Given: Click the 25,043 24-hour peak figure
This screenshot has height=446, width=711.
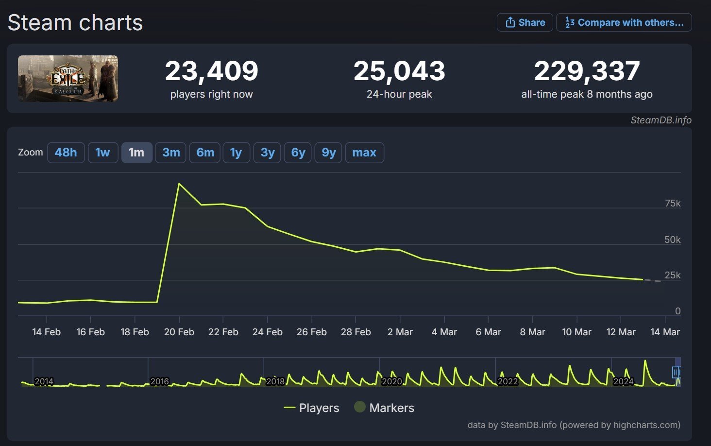Looking at the screenshot, I should pos(399,71).
